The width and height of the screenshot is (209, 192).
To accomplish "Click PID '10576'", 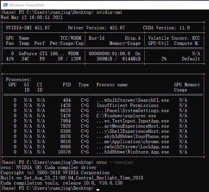I will tap(64, 152).
